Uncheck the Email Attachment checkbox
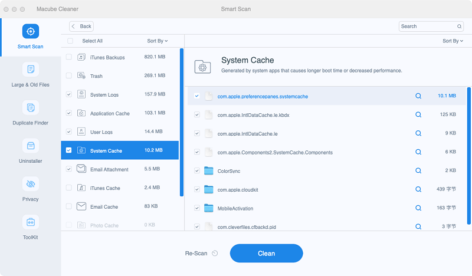 point(69,169)
